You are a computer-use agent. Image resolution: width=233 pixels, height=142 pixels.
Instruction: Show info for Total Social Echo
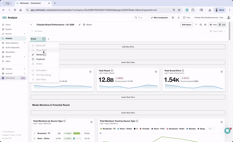[x=183, y=70]
